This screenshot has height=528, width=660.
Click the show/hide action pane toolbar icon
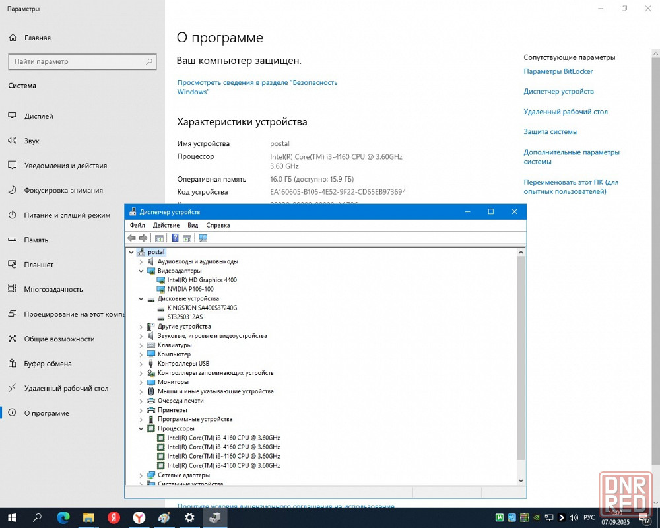[187, 238]
